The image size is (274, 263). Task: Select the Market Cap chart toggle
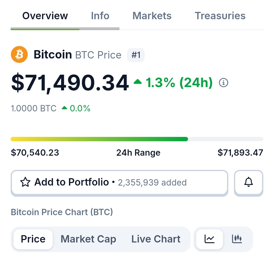(x=88, y=239)
